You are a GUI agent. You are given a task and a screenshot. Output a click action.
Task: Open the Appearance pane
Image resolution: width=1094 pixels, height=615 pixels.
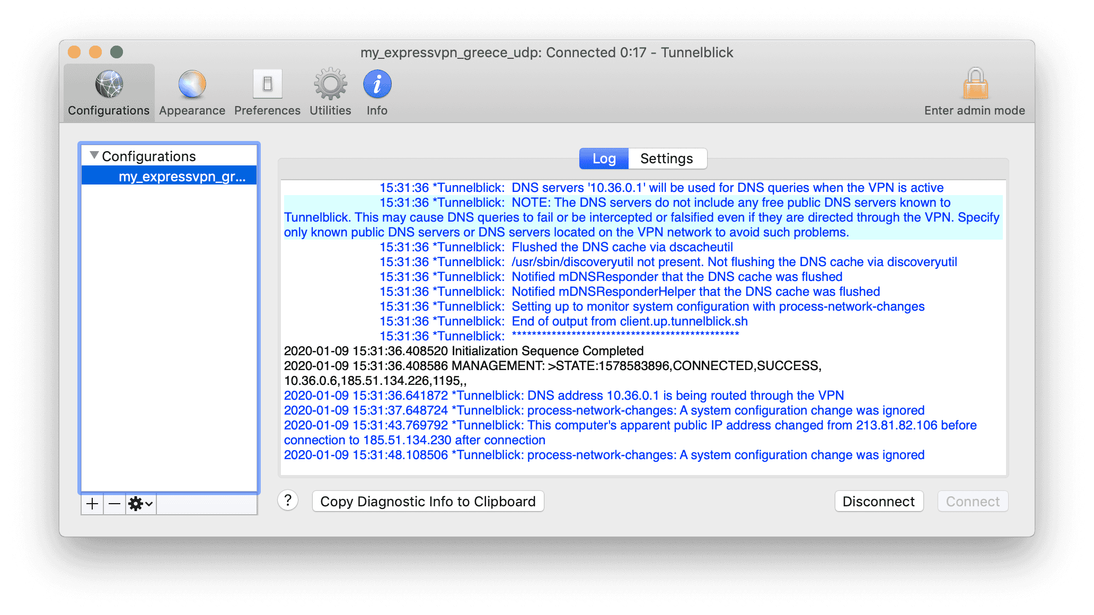[192, 93]
